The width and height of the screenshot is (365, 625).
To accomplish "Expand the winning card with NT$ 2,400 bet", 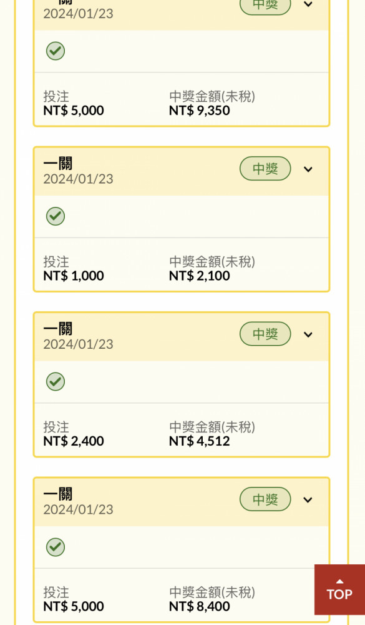I will pos(308,335).
